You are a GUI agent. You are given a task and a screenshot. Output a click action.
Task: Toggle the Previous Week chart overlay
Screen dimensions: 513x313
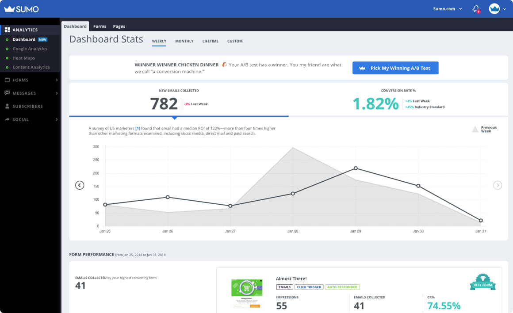[485, 129]
